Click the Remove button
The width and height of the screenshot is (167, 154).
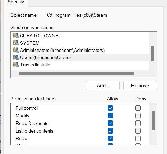tap(140, 85)
